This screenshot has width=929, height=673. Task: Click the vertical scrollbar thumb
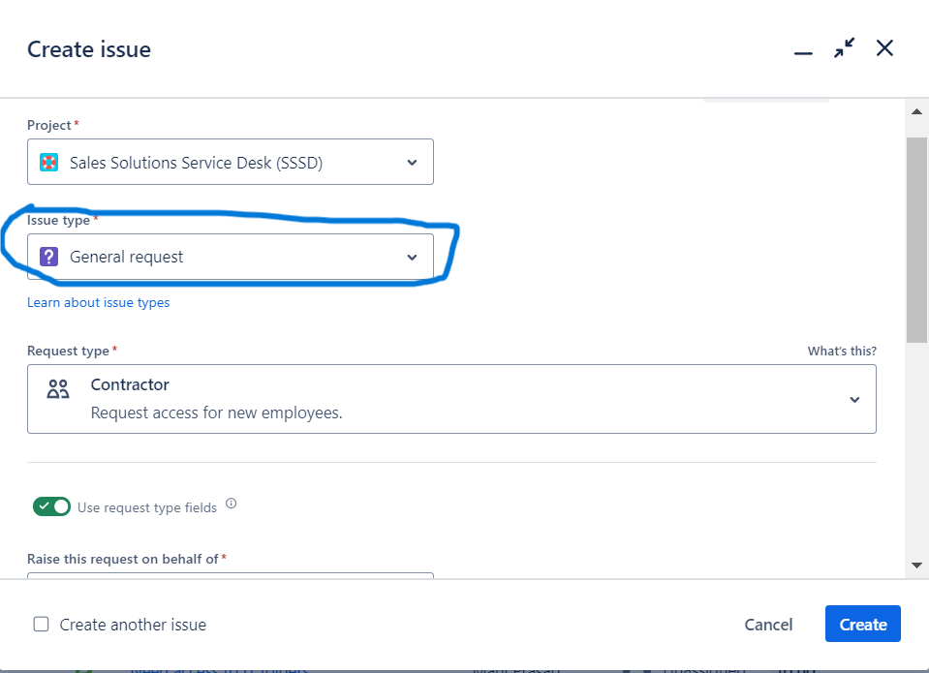(916, 237)
